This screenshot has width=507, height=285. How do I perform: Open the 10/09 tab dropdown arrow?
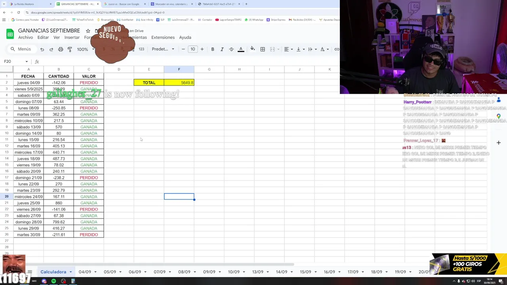[x=244, y=272]
